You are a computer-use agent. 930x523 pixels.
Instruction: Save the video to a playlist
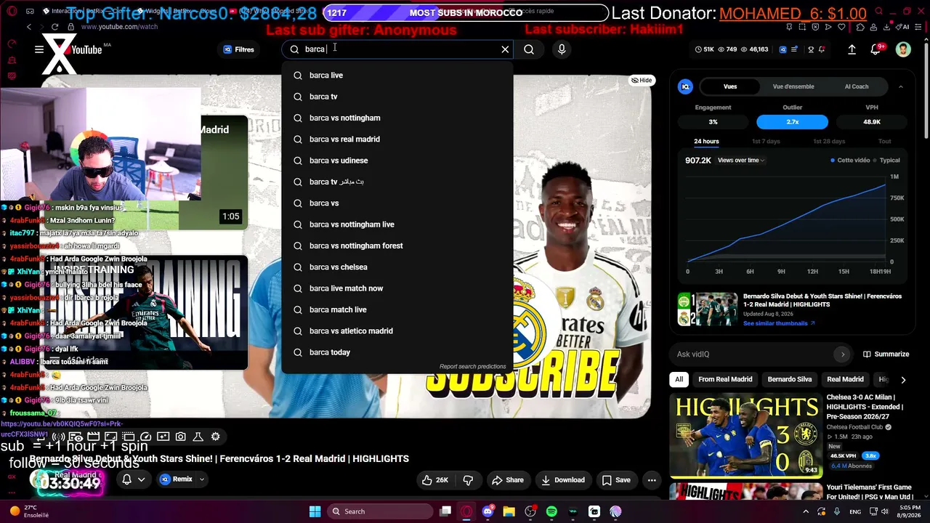point(616,480)
